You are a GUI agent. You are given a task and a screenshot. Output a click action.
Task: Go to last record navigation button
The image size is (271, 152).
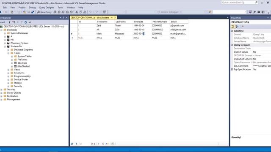point(103,144)
